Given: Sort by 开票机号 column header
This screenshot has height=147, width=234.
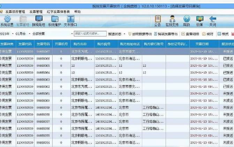Looking at the screenshot, I should (x=61, y=44).
